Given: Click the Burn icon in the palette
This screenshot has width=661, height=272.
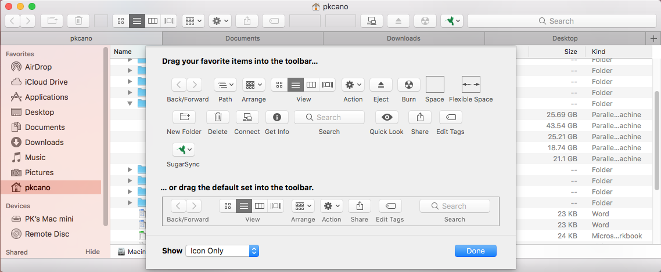Looking at the screenshot, I should click(x=408, y=85).
